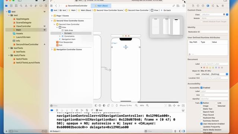Toggle breakpoints in debug bar

(x=52, y=110)
